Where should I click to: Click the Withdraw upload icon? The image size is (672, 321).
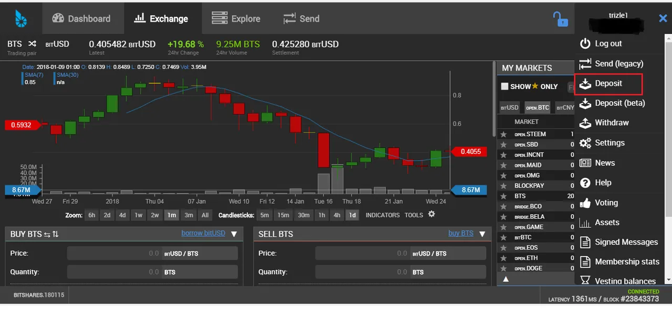[585, 123]
